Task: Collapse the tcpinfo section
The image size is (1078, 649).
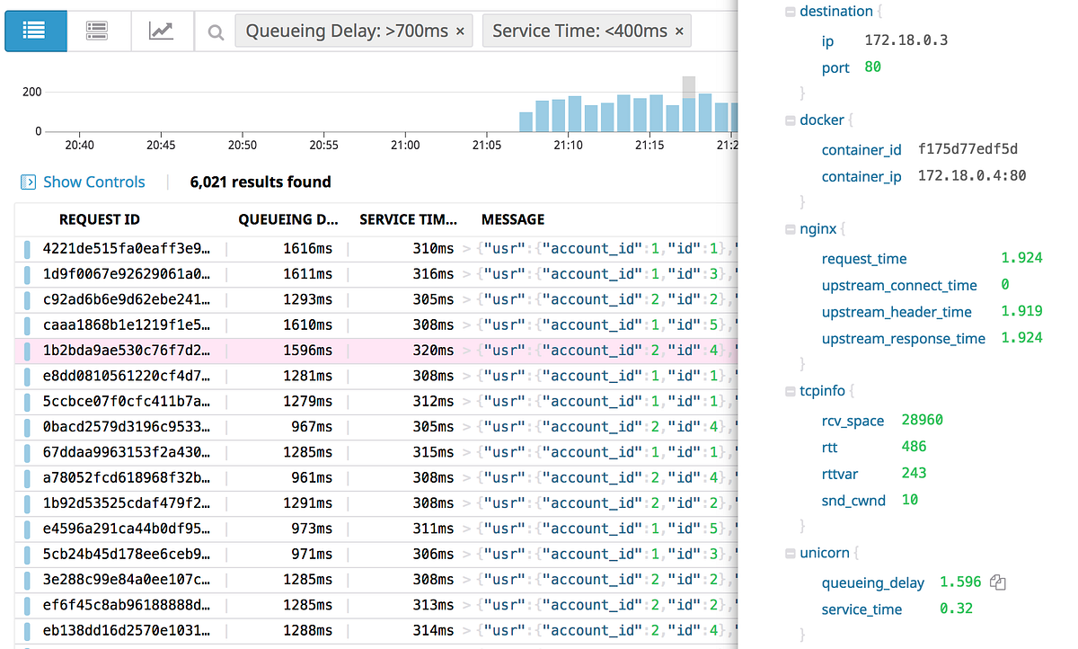Action: (x=789, y=391)
